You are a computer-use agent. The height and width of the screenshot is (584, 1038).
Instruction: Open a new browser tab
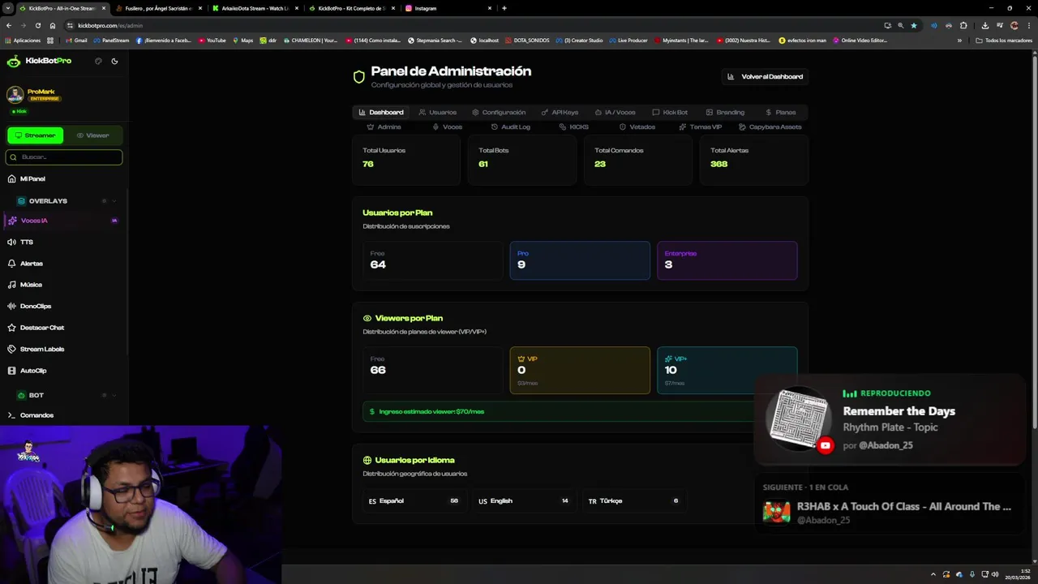[x=504, y=8]
